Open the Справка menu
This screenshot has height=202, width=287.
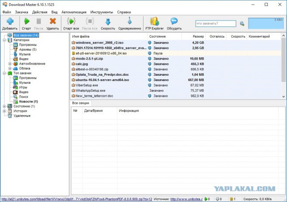[x=124, y=12]
